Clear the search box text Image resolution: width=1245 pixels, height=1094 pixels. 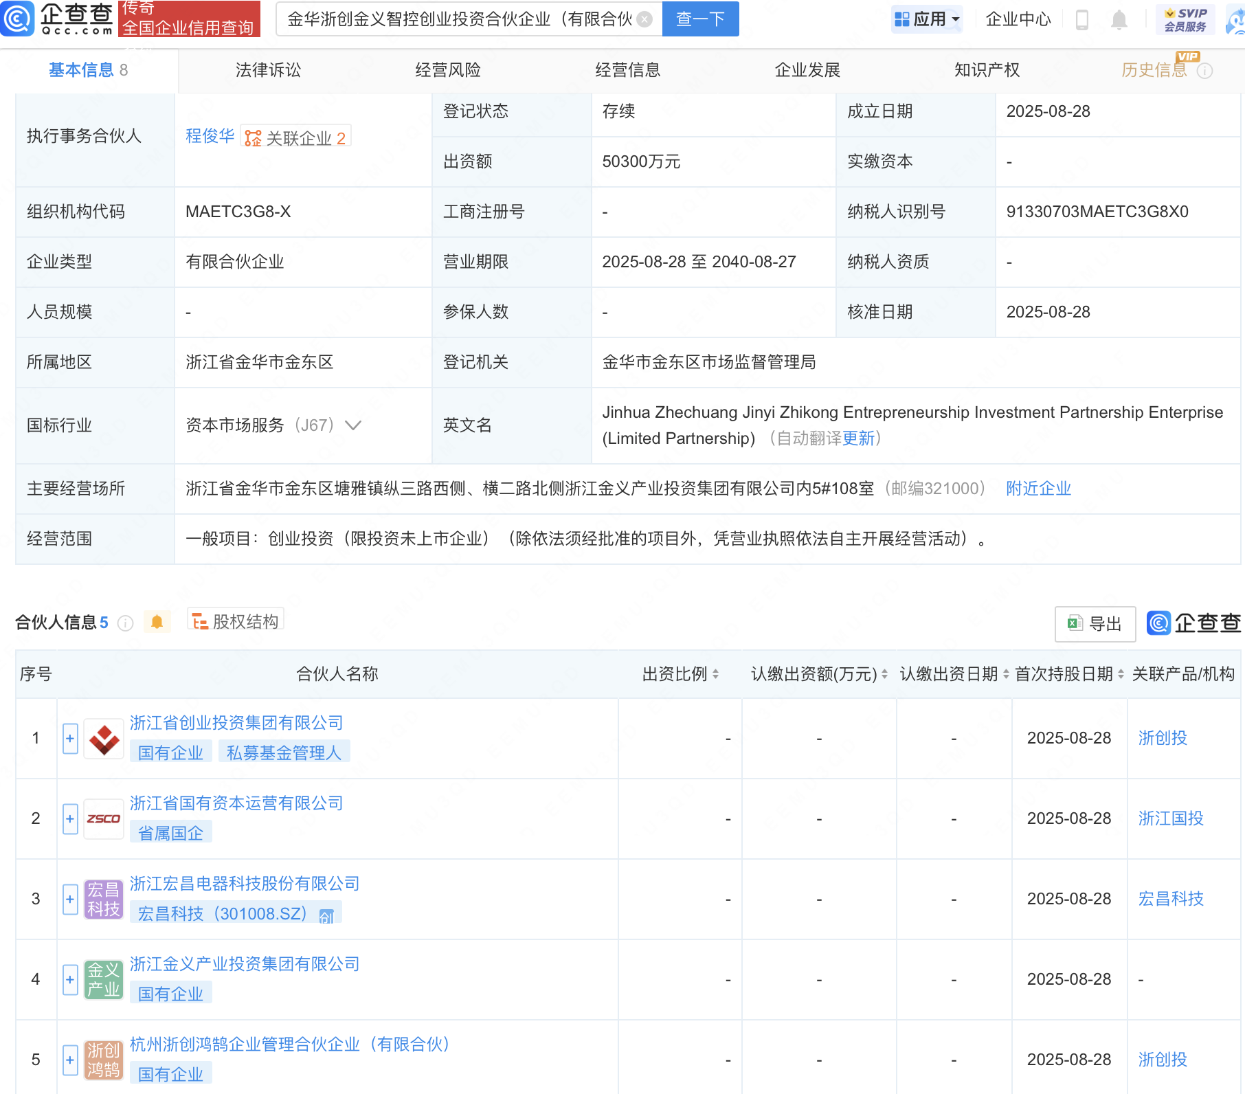click(644, 19)
